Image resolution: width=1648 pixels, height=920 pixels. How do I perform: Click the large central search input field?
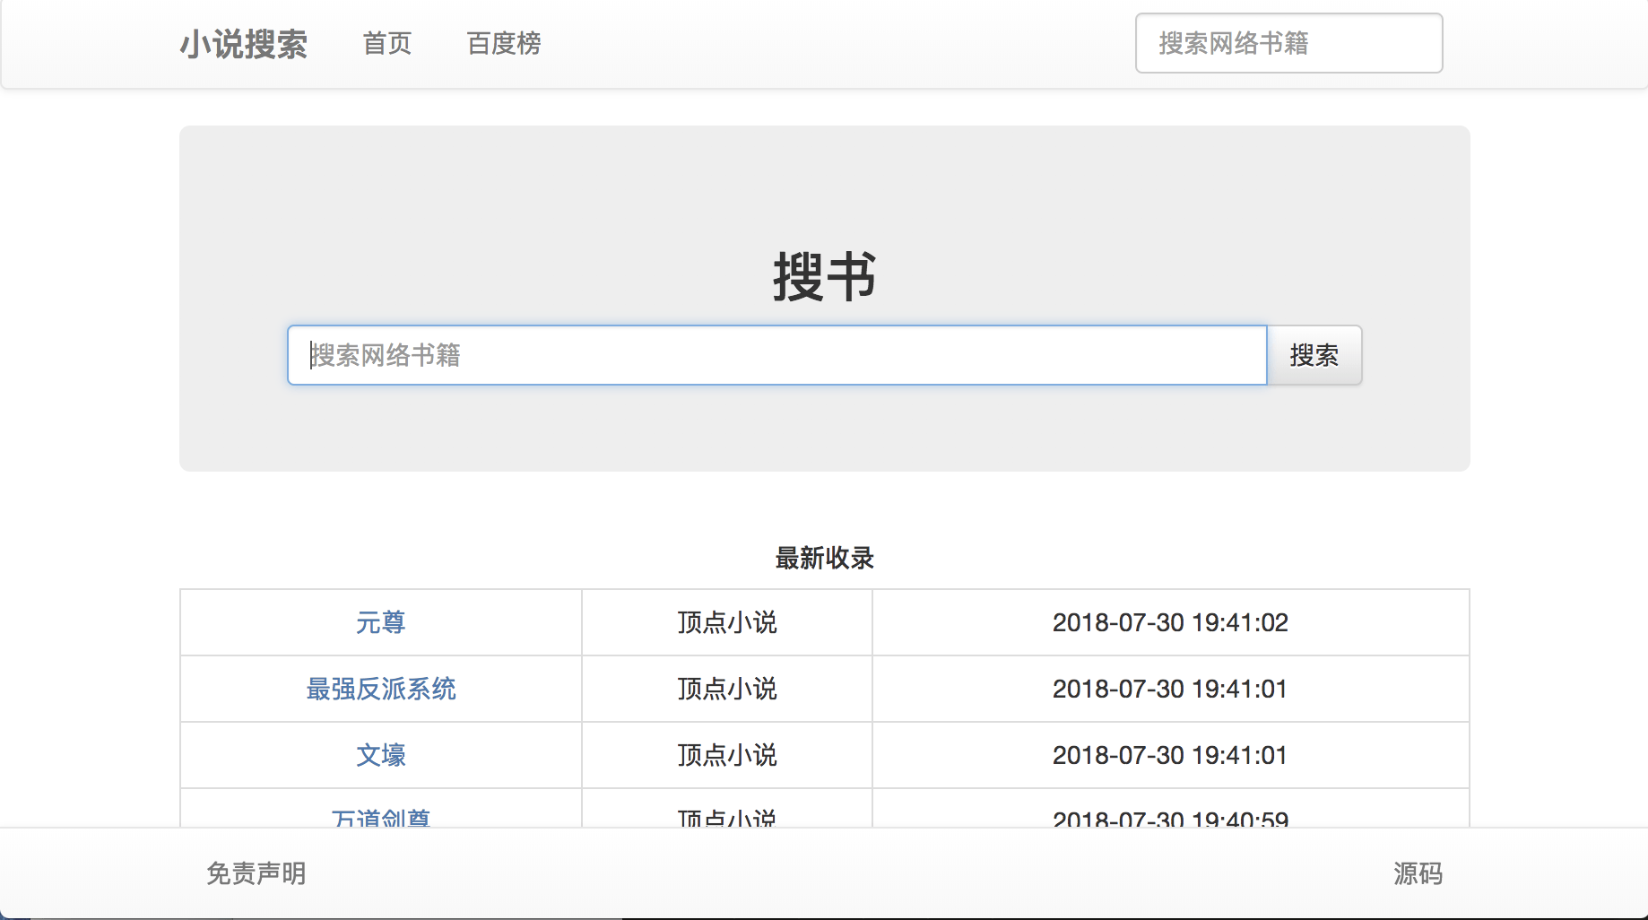(x=776, y=355)
